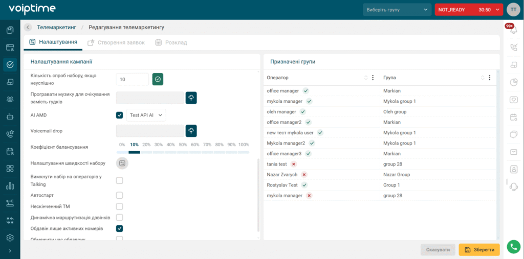The width and height of the screenshot is (524, 259).
Task: Open the users group icon in sidebar
Action: [x=10, y=99]
